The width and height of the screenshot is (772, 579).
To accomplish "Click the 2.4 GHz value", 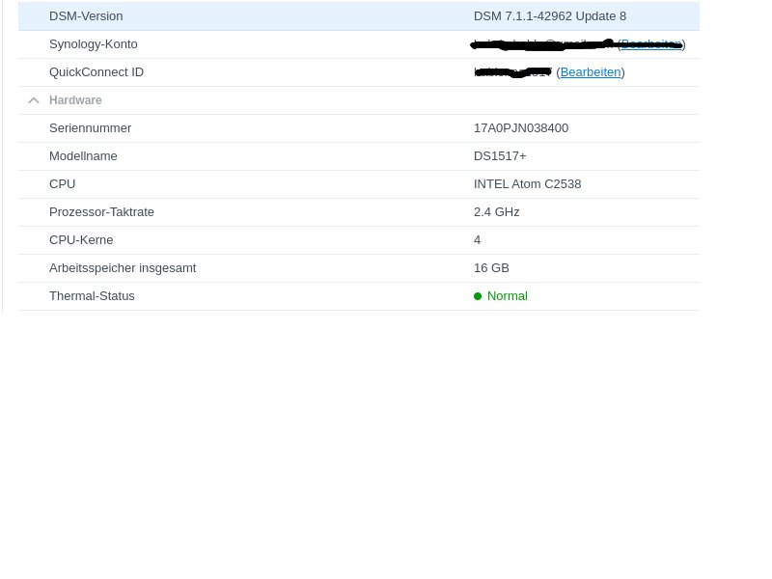I will [x=496, y=212].
